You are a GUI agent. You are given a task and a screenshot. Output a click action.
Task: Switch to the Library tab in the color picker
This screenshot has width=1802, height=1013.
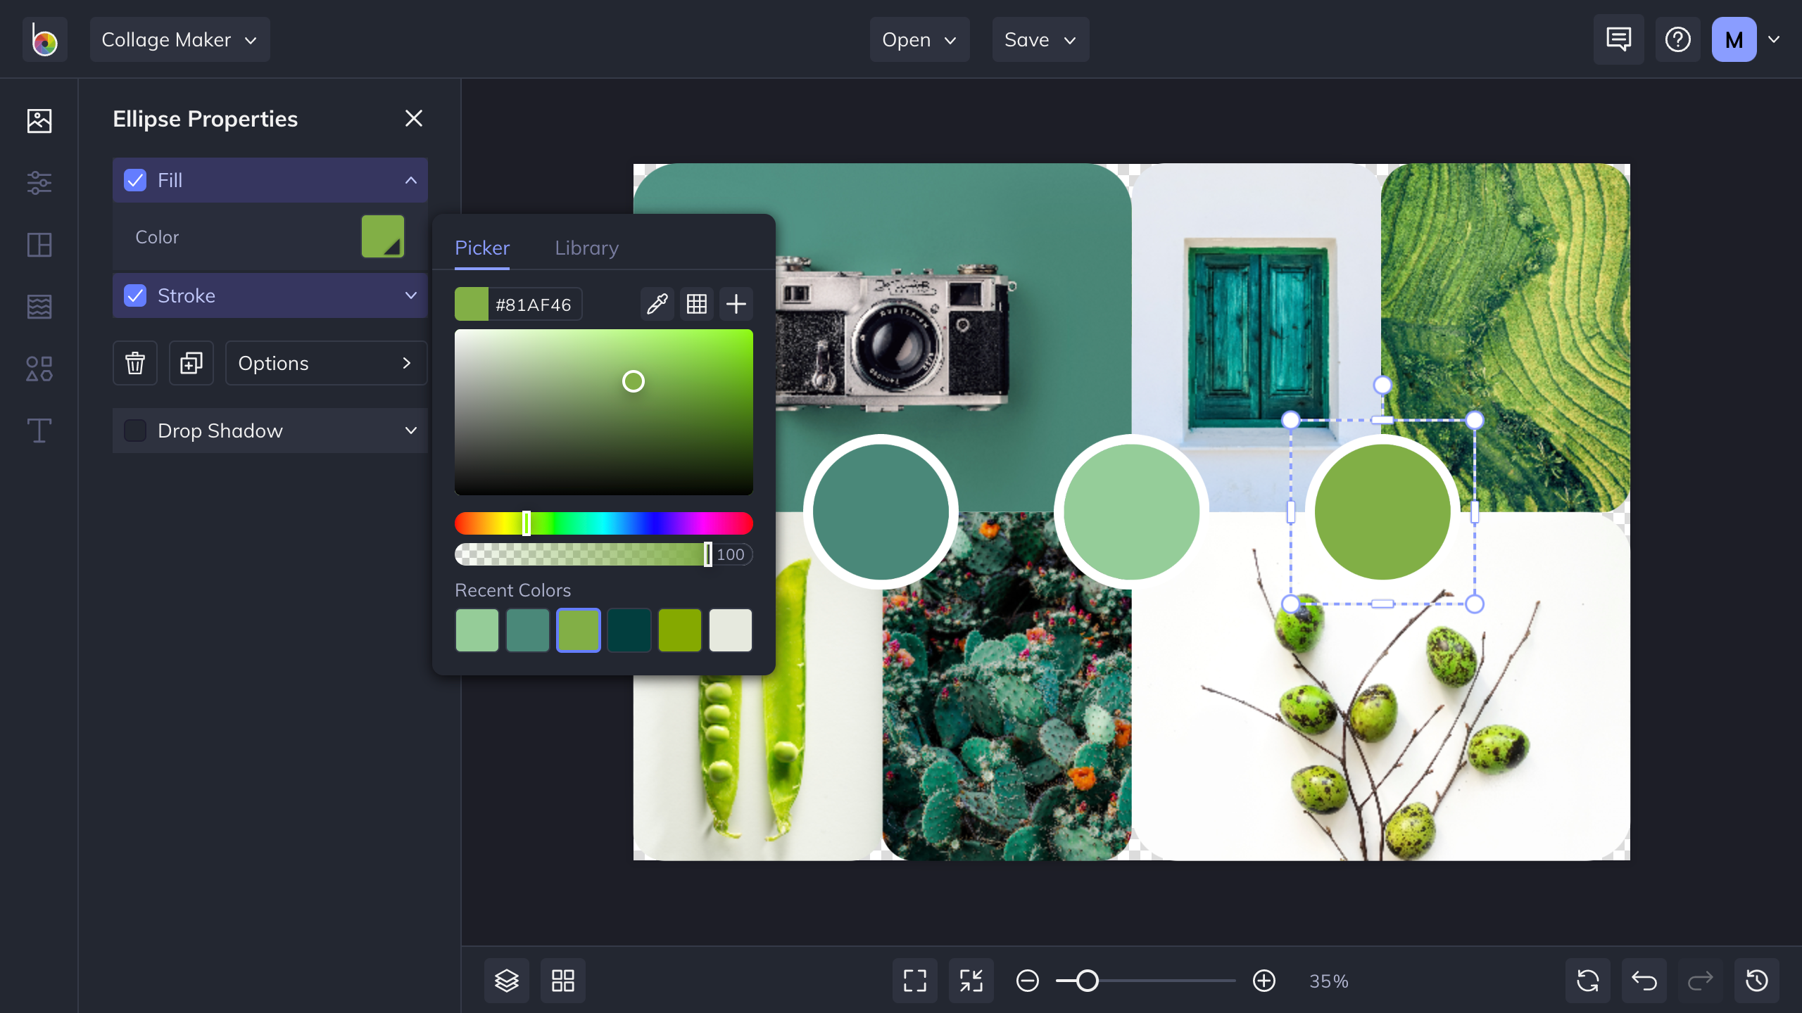[x=586, y=248]
